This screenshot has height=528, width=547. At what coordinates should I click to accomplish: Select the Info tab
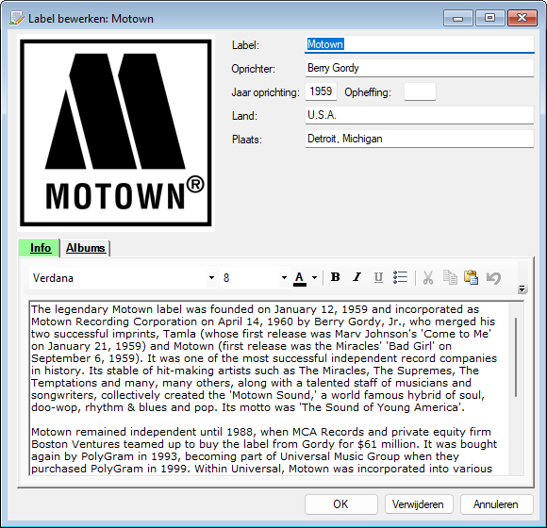[41, 248]
